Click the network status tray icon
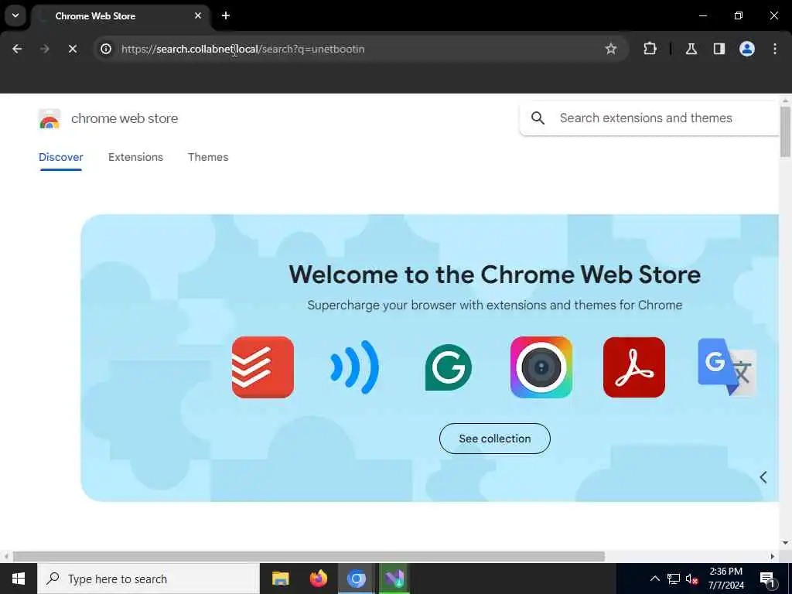 tap(674, 579)
